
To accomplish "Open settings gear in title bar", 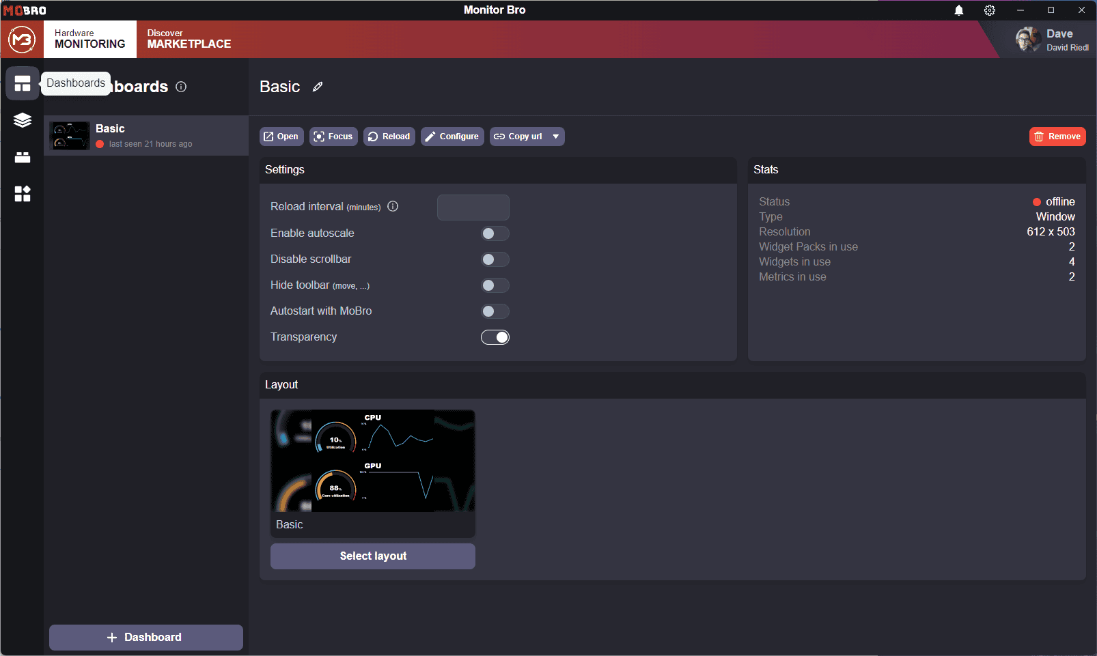I will [x=990, y=10].
